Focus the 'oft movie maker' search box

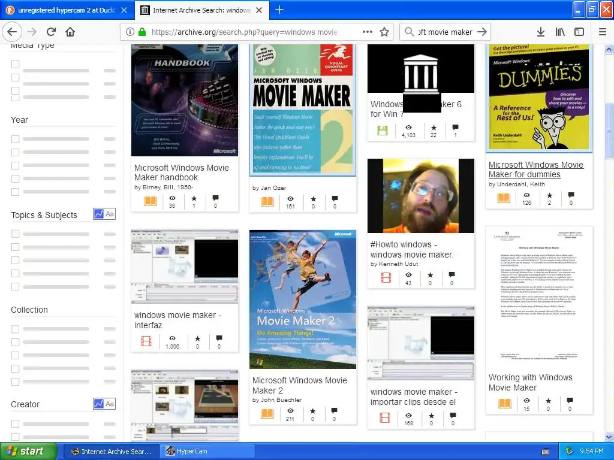point(445,32)
